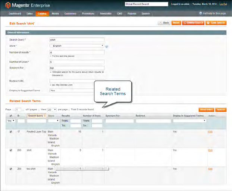Open the Promotions menu
This screenshot has width=232, height=191.
(88, 13)
